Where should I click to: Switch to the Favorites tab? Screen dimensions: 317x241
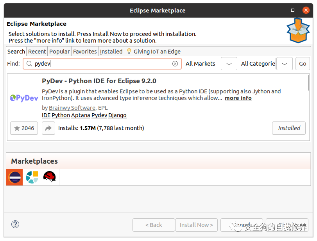(85, 52)
